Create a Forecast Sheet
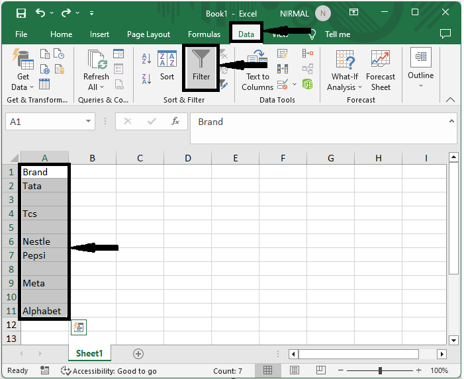Viewport: 464px width, 379px height. point(381,70)
